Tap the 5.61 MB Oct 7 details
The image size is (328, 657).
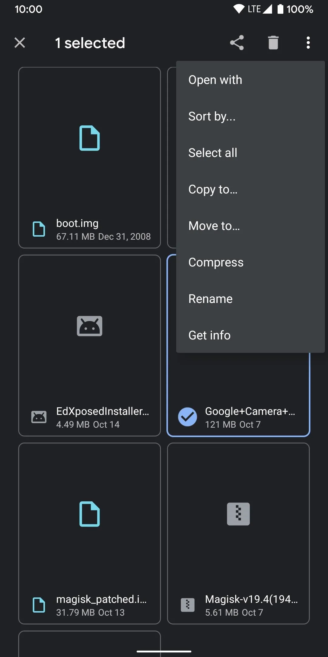234,612
